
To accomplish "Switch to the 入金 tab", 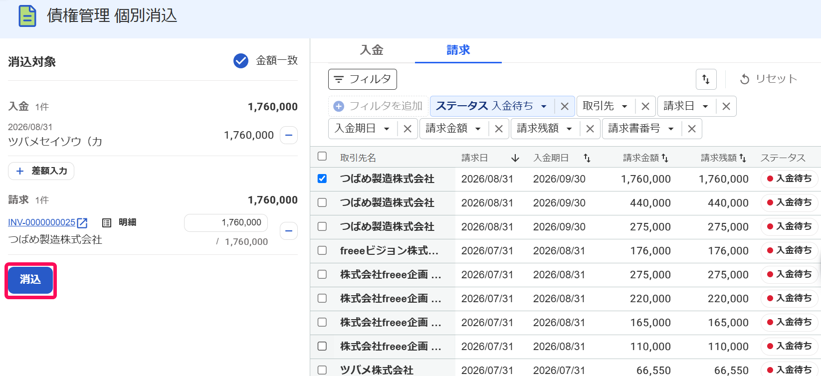I will [x=372, y=50].
